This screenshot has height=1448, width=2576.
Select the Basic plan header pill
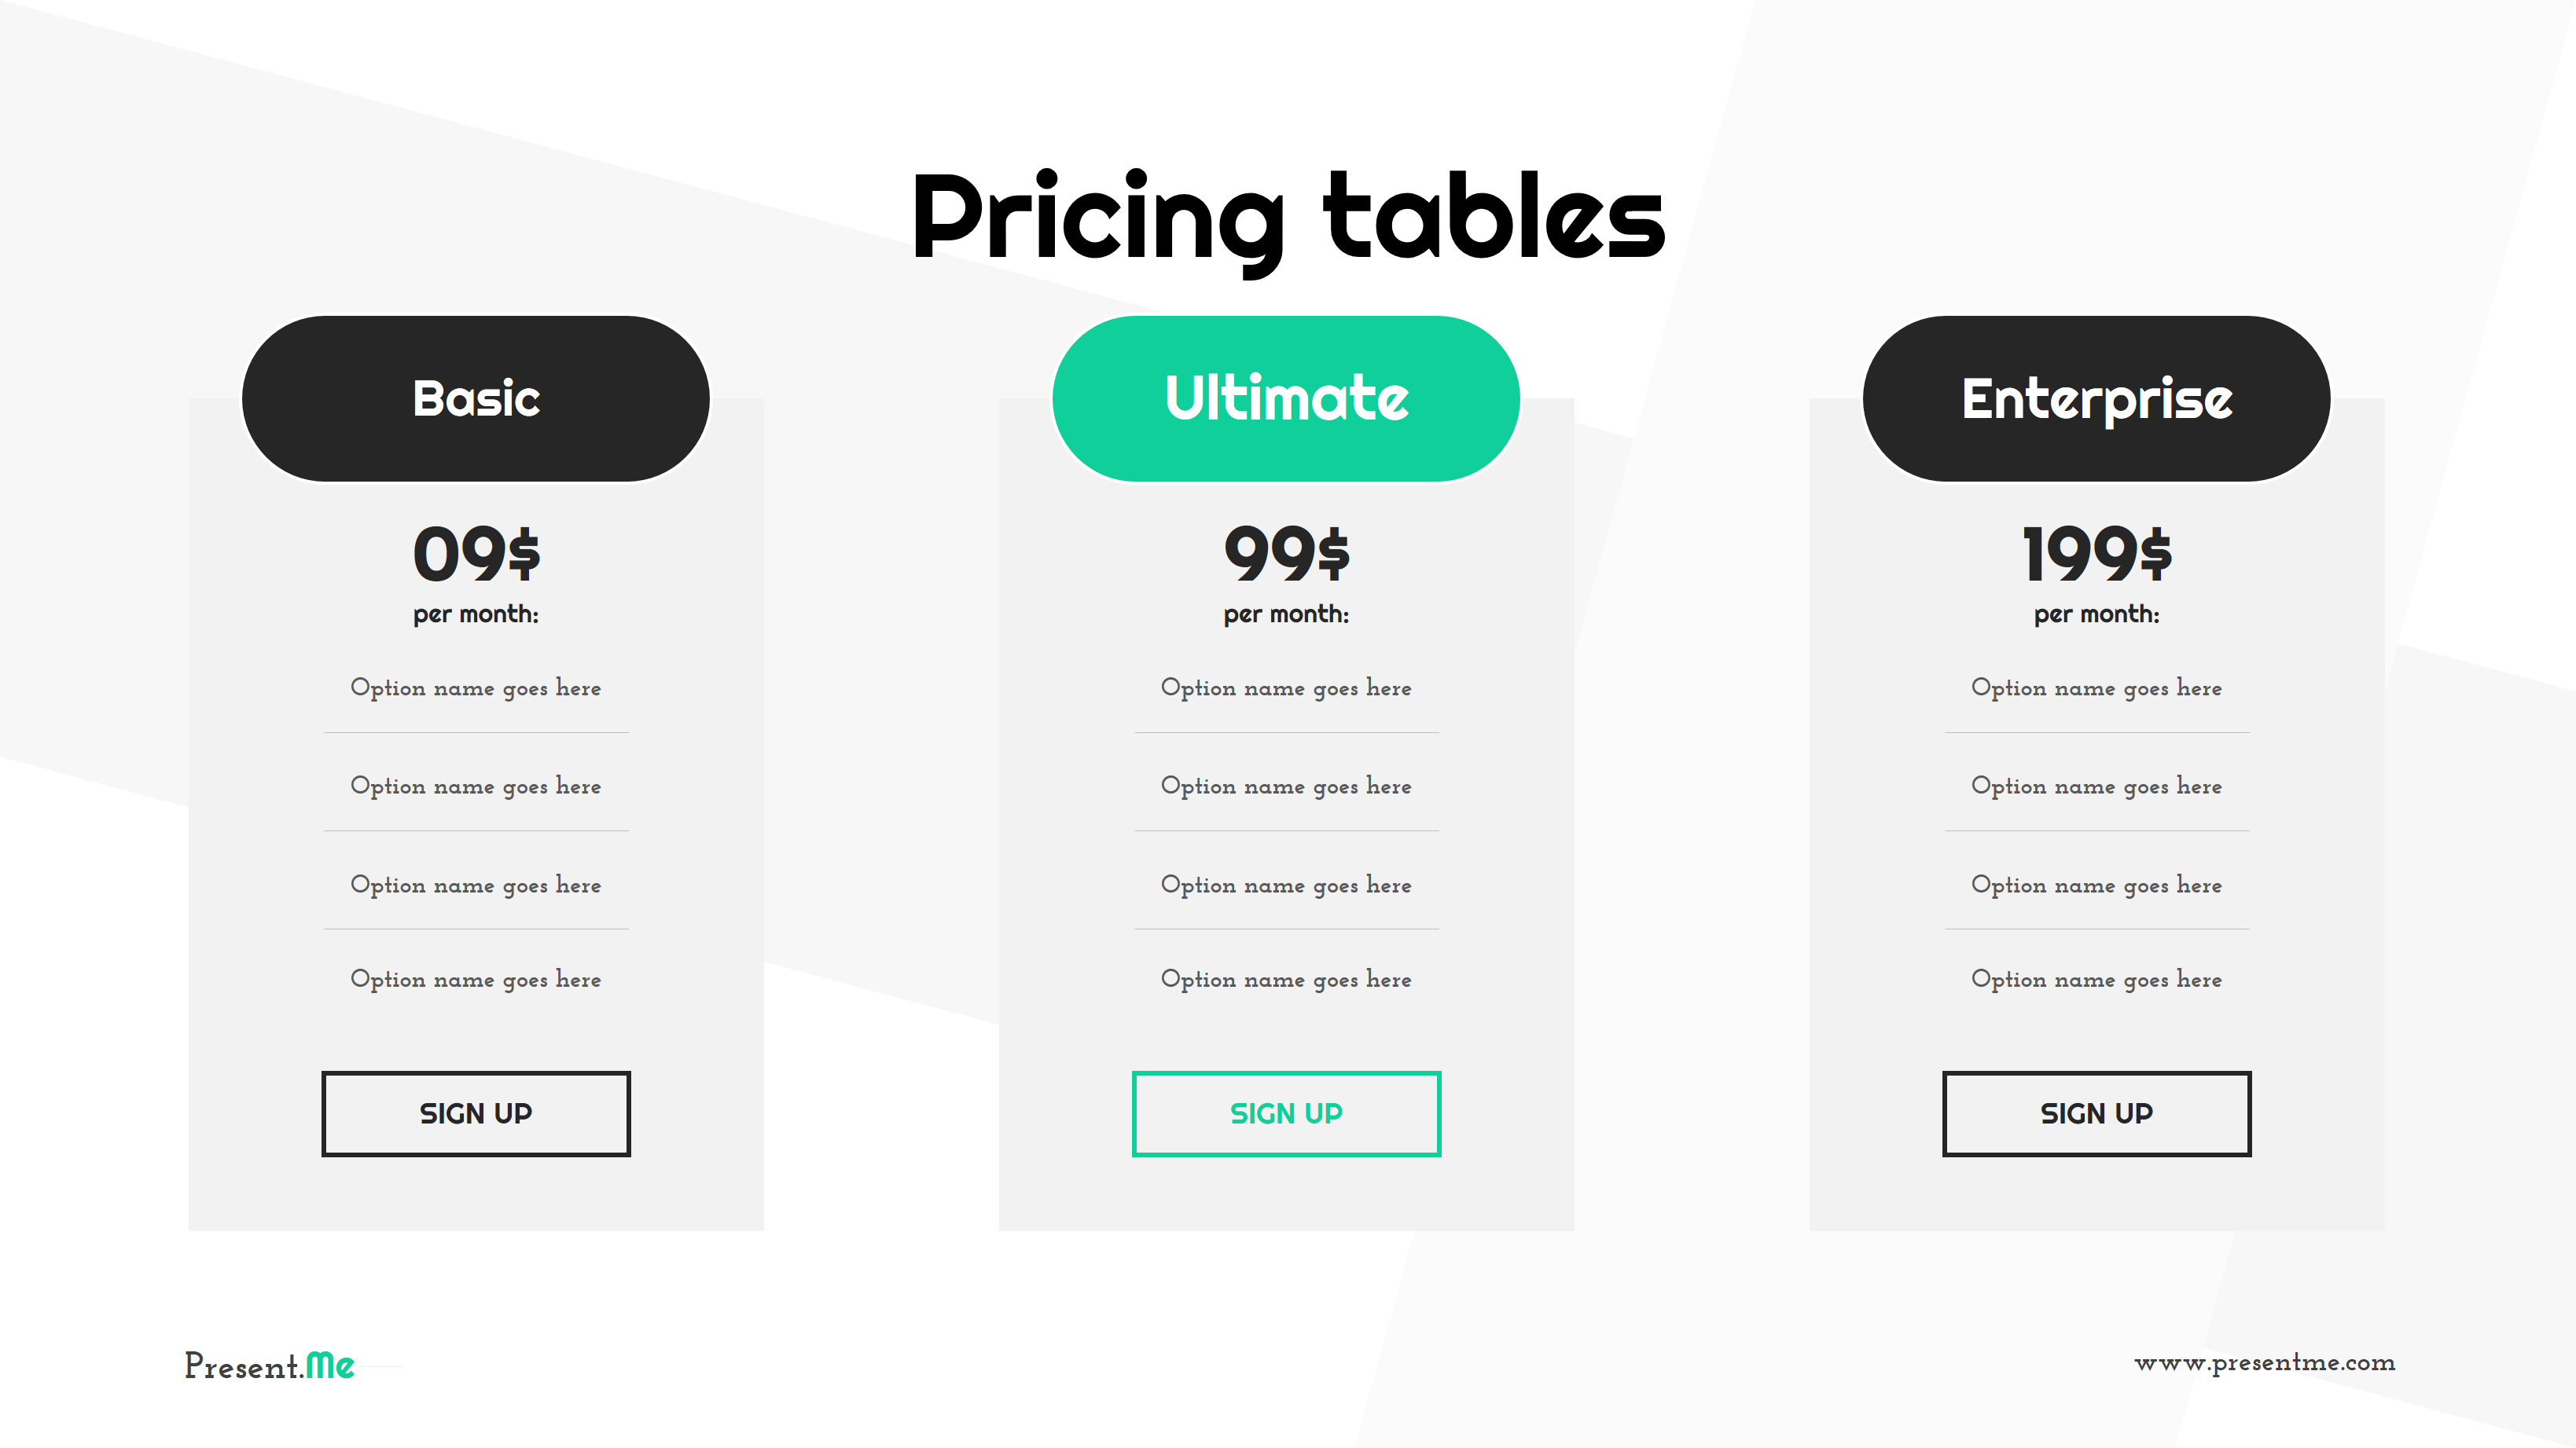(475, 398)
